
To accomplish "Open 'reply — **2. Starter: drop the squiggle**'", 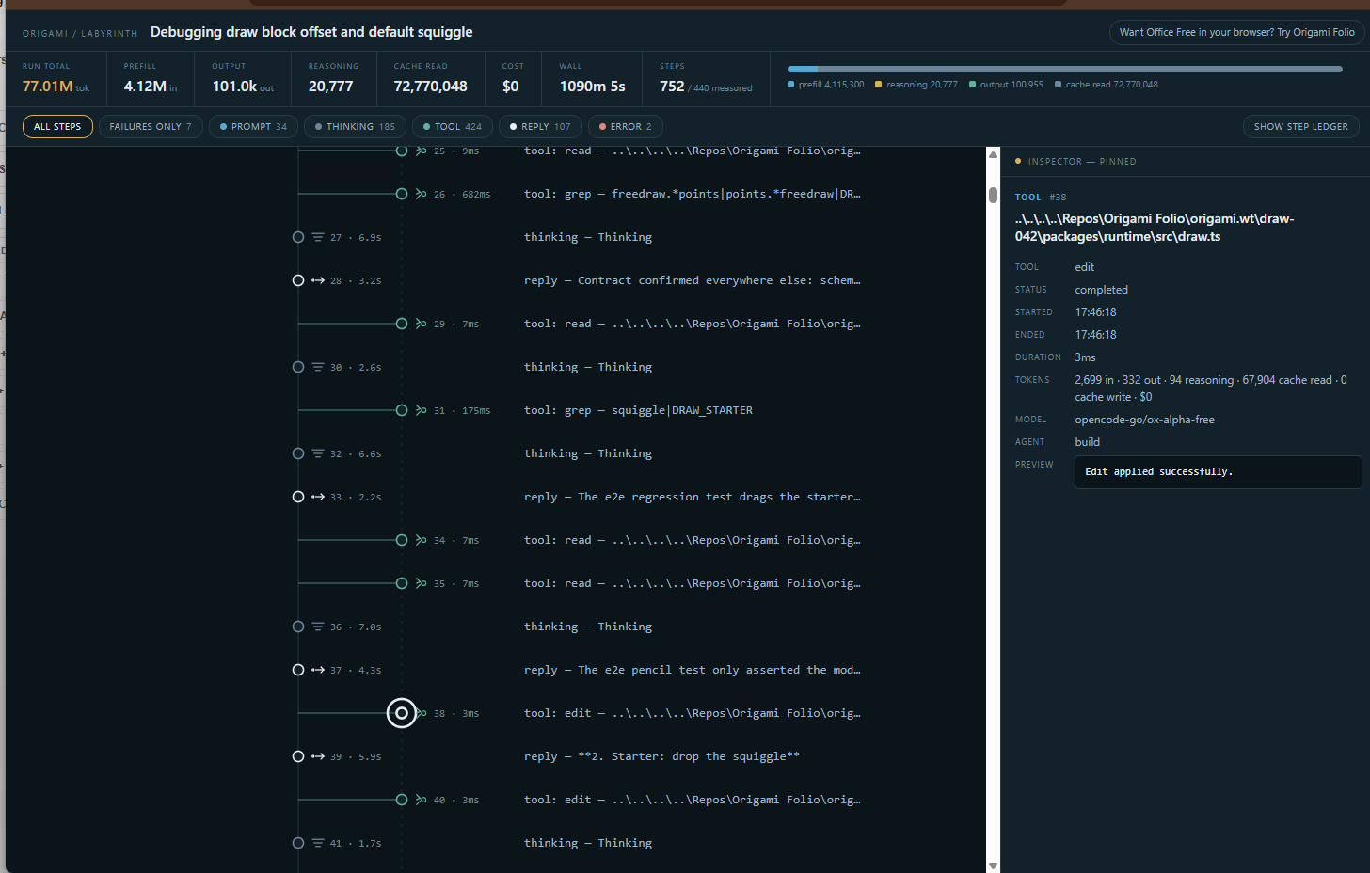I will click(x=661, y=756).
